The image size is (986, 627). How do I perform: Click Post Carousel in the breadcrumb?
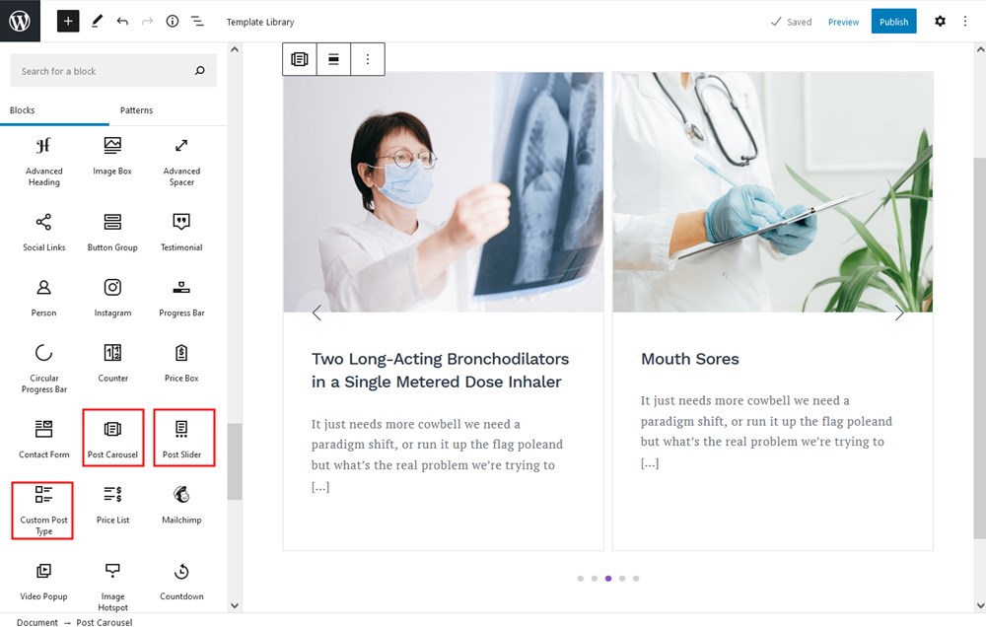(105, 622)
